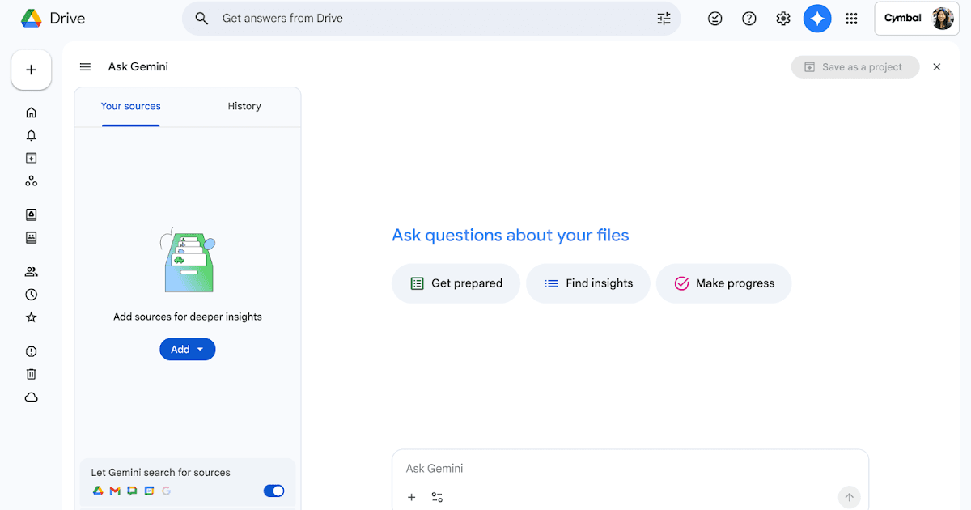Open Home in the left sidebar
The image size is (971, 510).
pos(32,113)
